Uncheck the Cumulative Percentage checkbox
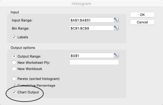 14,85
